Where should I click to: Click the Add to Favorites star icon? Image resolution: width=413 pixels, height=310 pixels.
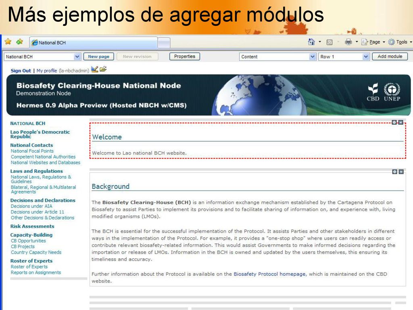(x=20, y=42)
